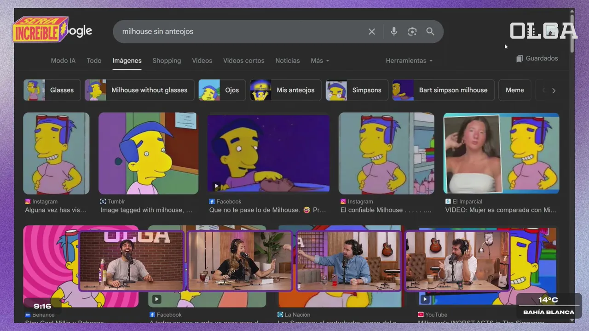Expand the Herramientas dropdown
This screenshot has width=589, height=331.
(409, 61)
